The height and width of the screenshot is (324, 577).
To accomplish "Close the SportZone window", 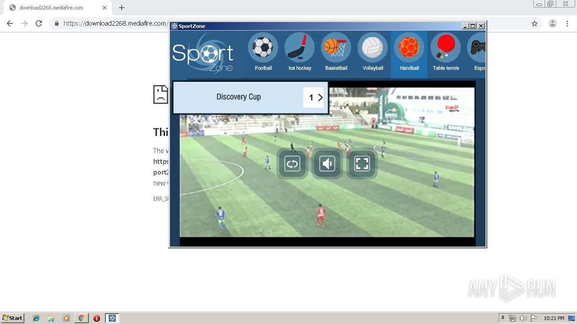I will click(x=481, y=26).
